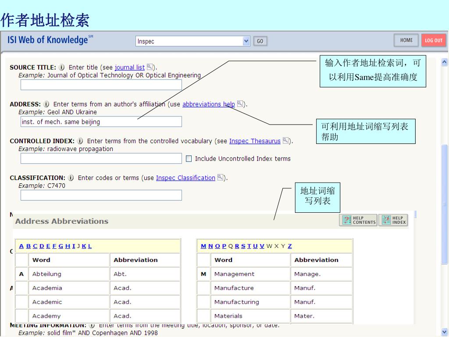This screenshot has width=449, height=337.
Task: Jump to letter I abbreviations
Action: point(74,246)
